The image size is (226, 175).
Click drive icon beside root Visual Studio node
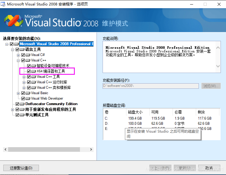pyautogui.click(x=16, y=44)
